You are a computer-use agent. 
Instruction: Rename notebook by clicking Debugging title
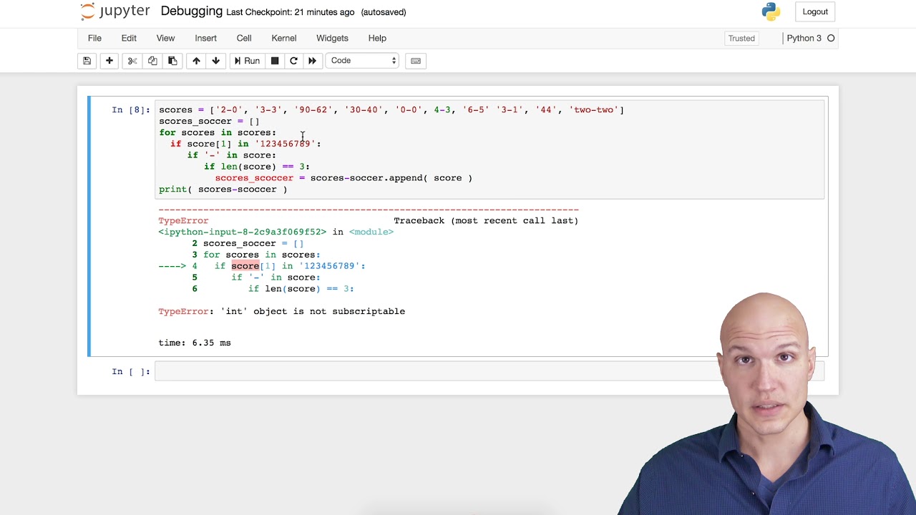192,11
